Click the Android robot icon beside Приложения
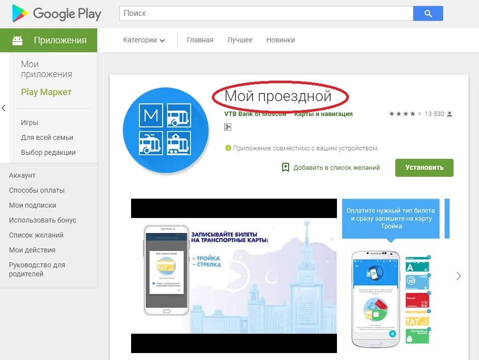479x360 pixels. coord(17,40)
